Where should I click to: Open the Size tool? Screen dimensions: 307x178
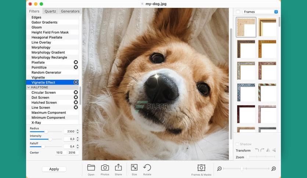tap(134, 167)
